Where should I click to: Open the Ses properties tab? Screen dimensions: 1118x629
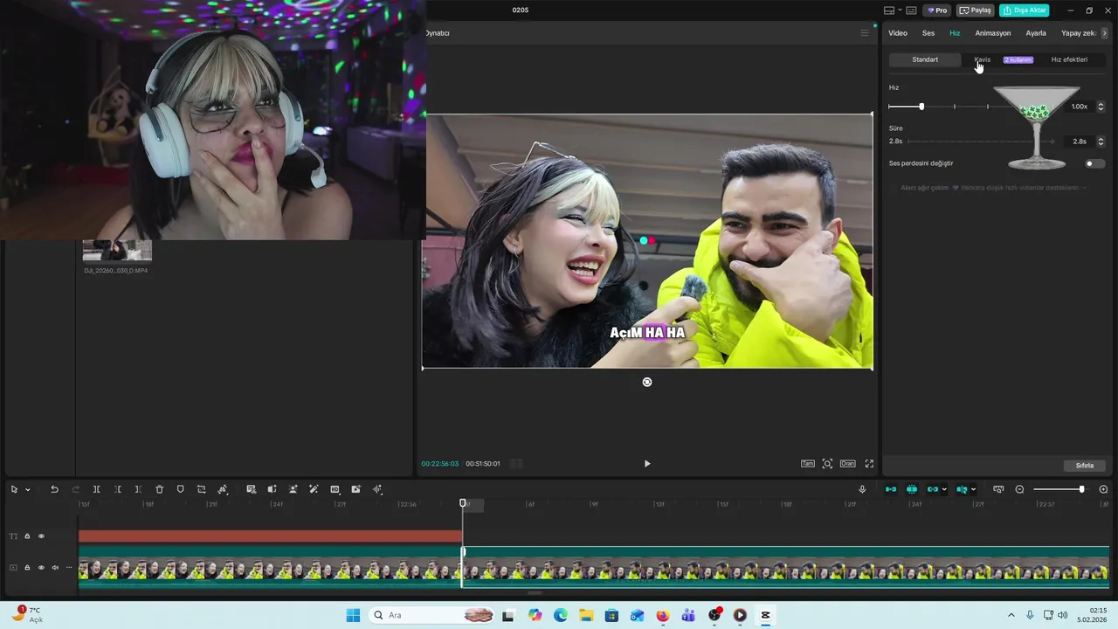pos(928,33)
